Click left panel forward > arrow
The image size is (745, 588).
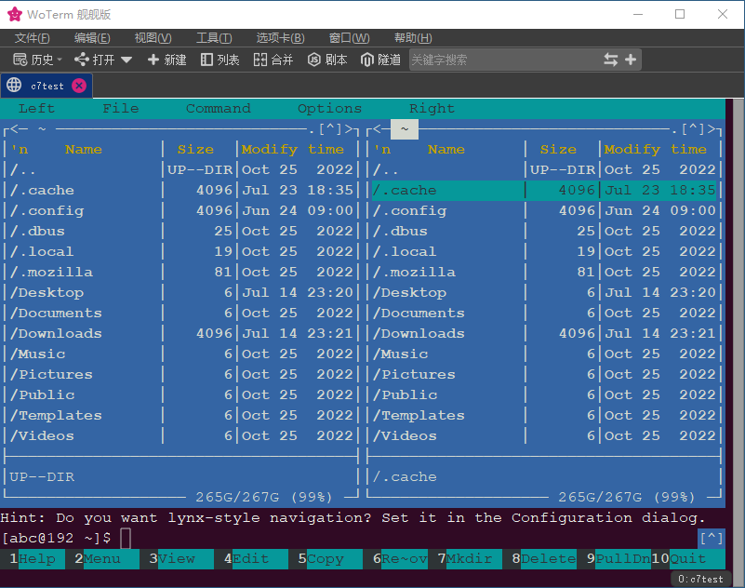(x=349, y=128)
